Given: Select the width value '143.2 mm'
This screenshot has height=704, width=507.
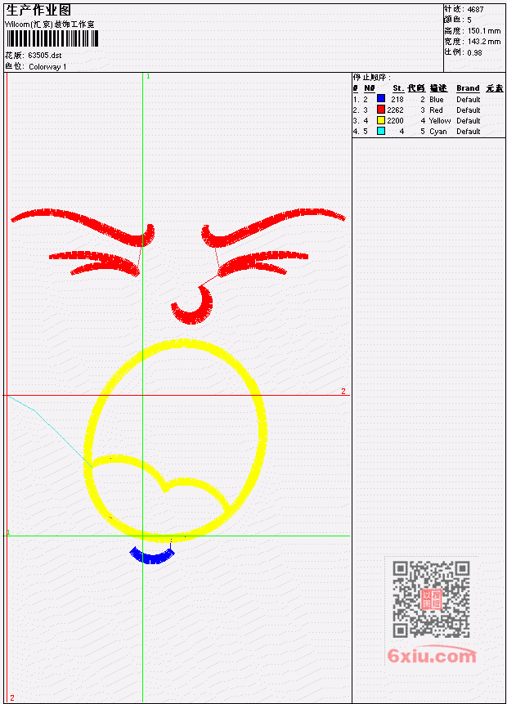Looking at the screenshot, I should [483, 42].
